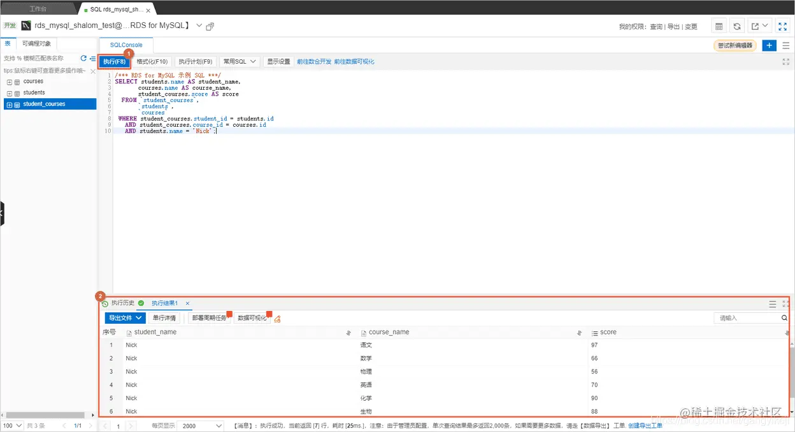This screenshot has width=795, height=432.
Task: Click the 部署周期任务 deploy periodic task button
Action: click(x=209, y=318)
